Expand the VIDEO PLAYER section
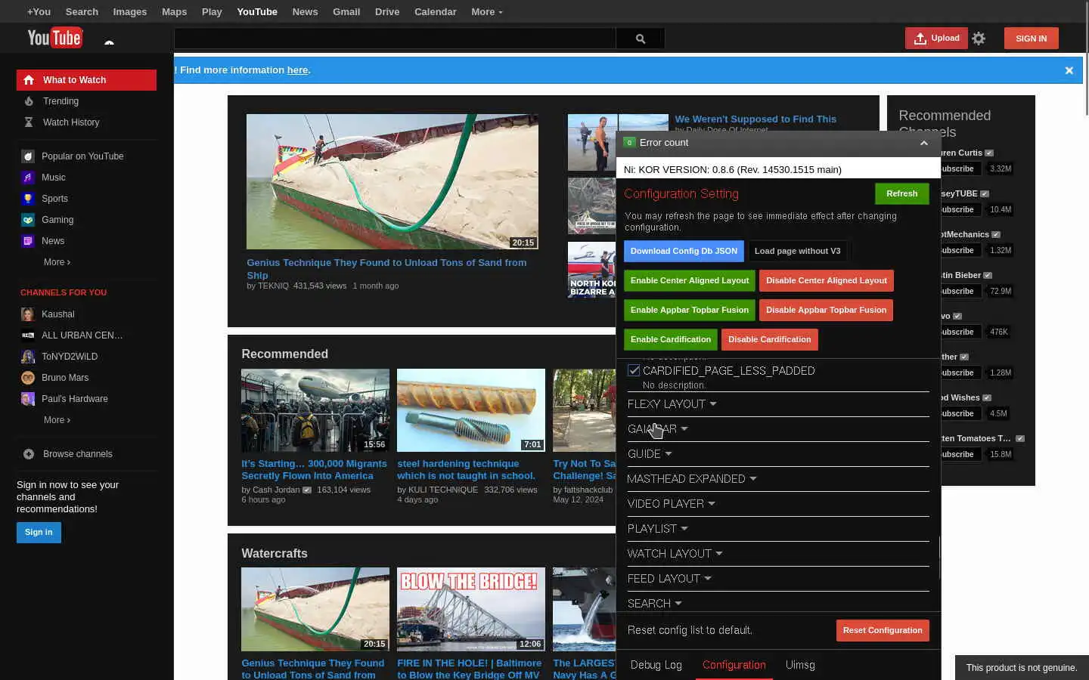Screen dimensions: 1089x680 pos(671,504)
